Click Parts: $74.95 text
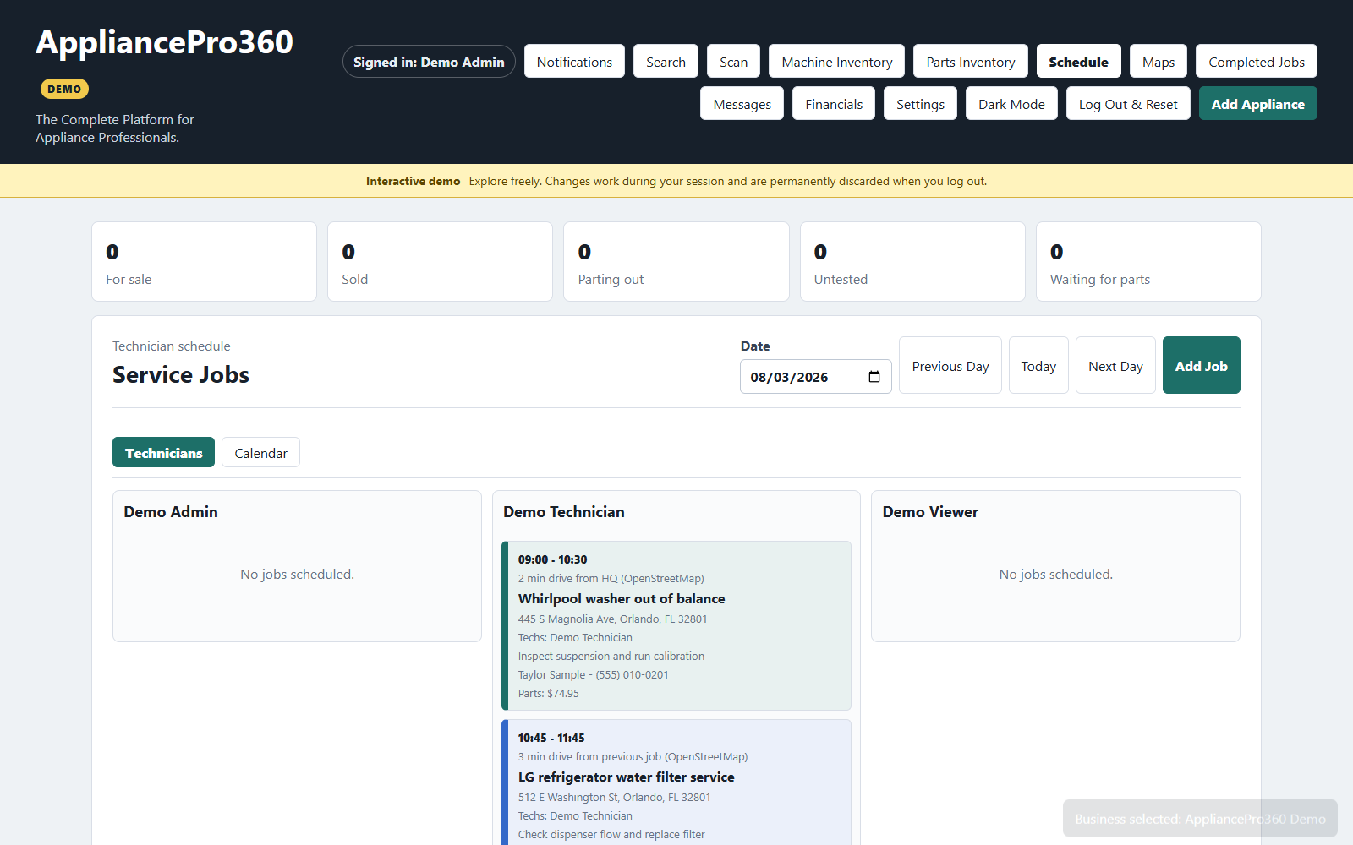1353x845 pixels. pos(549,693)
